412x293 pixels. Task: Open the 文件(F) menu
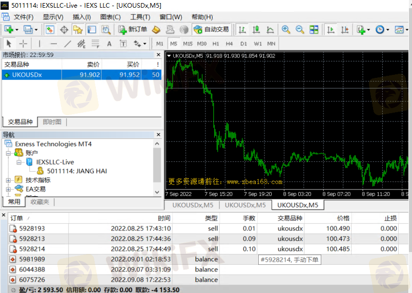tap(24, 17)
